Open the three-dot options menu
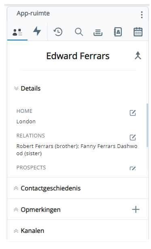Image resolution: width=151 pixels, height=249 pixels. pos(142,15)
